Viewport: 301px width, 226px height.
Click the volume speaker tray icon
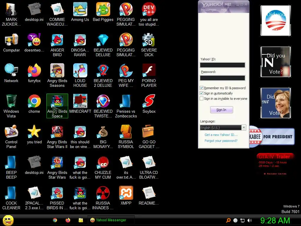250,220
